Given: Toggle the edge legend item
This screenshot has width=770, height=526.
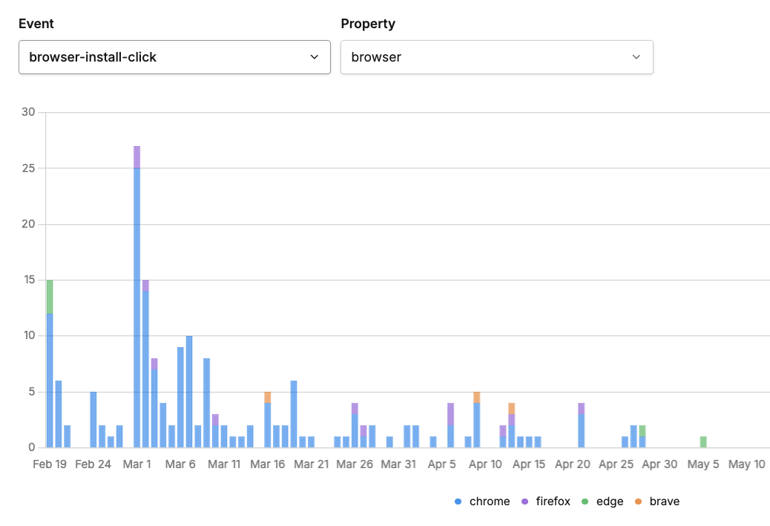Looking at the screenshot, I should click(602, 502).
